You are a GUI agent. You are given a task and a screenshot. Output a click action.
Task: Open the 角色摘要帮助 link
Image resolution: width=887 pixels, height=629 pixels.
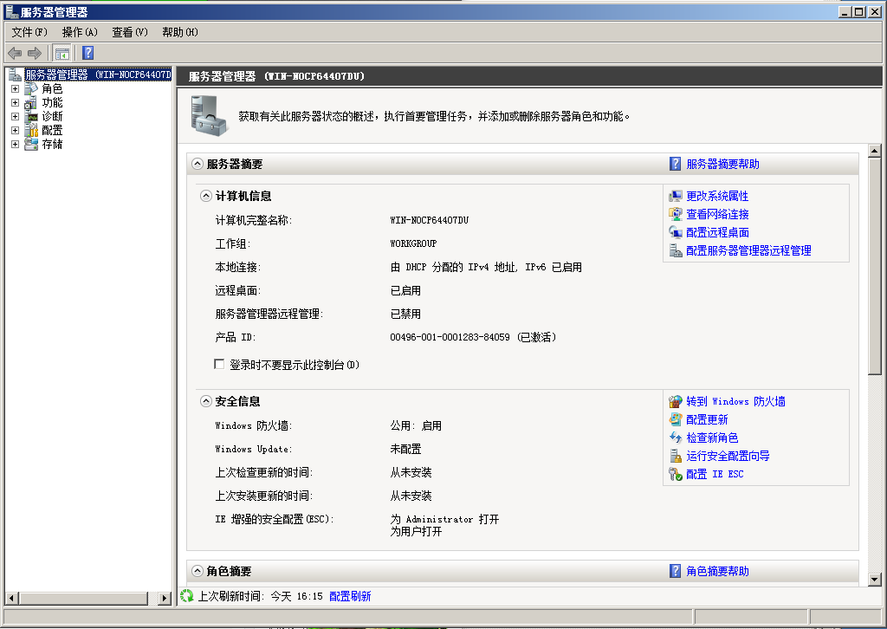click(x=717, y=571)
